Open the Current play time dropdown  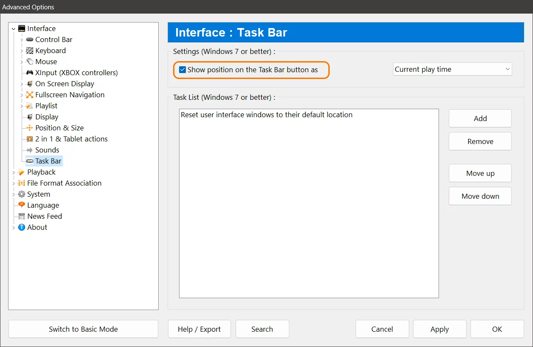pos(452,69)
